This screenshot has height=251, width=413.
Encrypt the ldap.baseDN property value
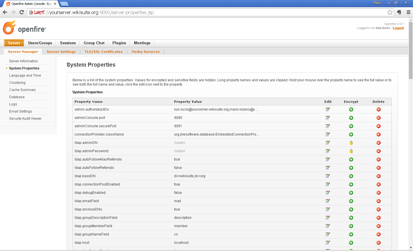coord(351,176)
